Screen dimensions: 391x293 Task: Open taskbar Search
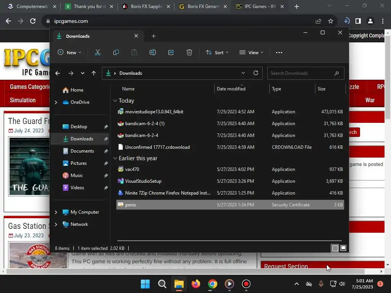(162, 284)
